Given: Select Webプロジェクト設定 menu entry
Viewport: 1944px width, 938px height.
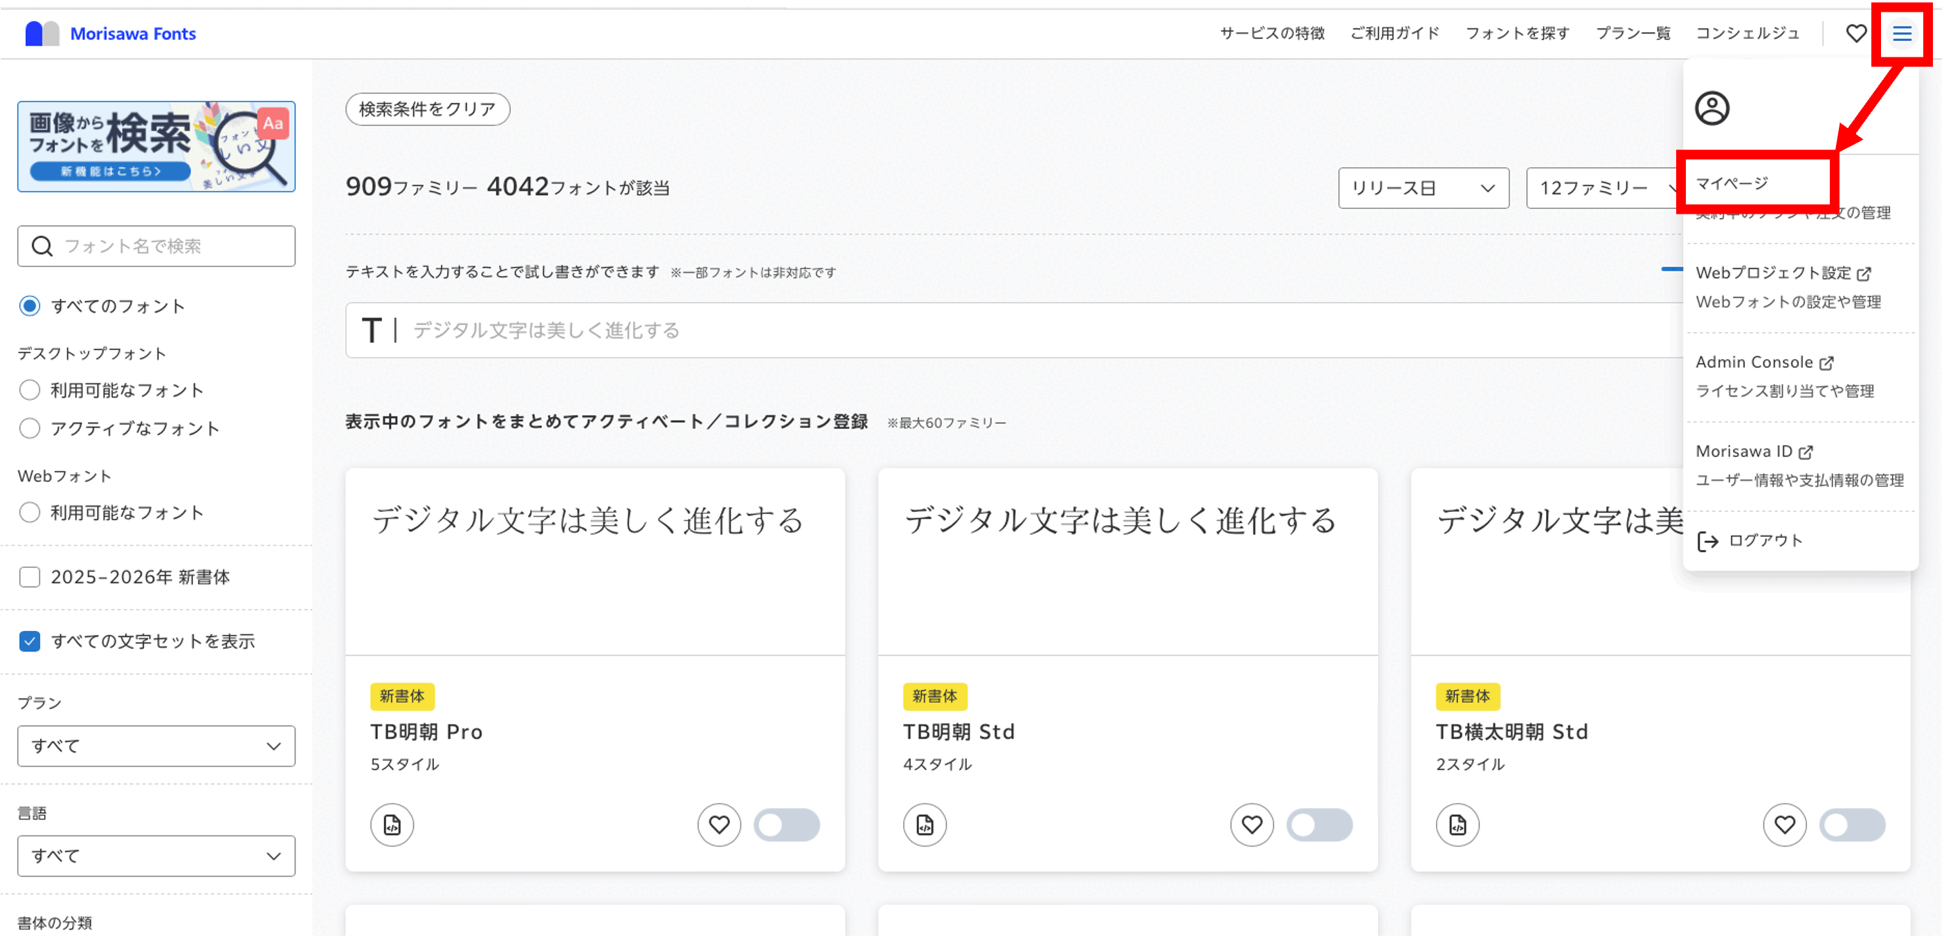Looking at the screenshot, I should pos(1774,273).
